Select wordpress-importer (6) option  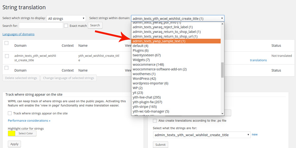click(176, 83)
